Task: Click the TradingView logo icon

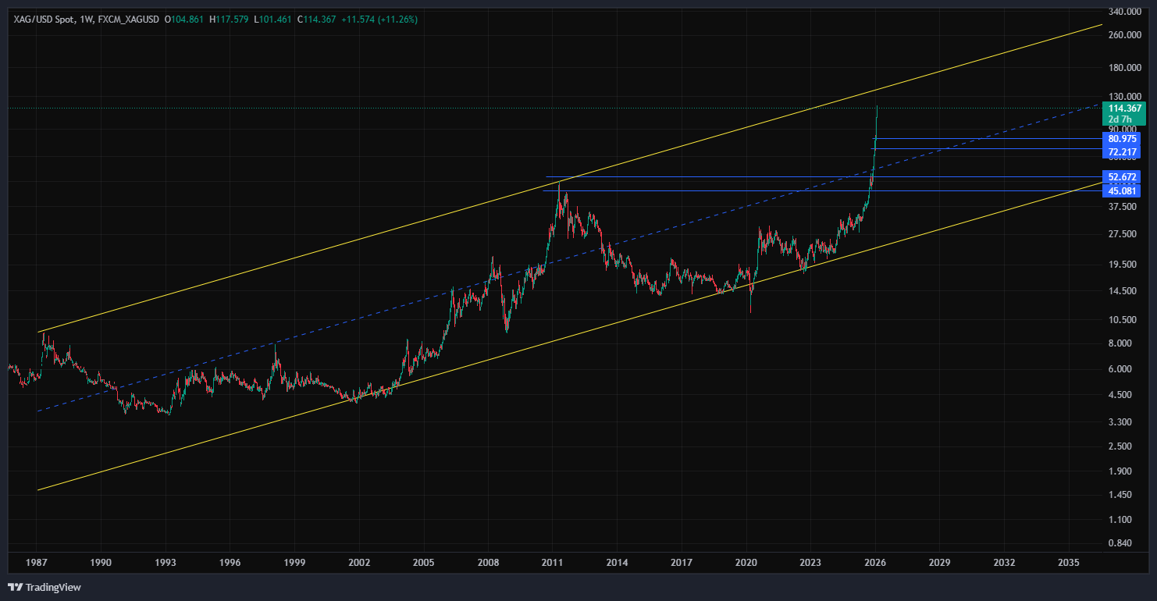Action: click(15, 587)
